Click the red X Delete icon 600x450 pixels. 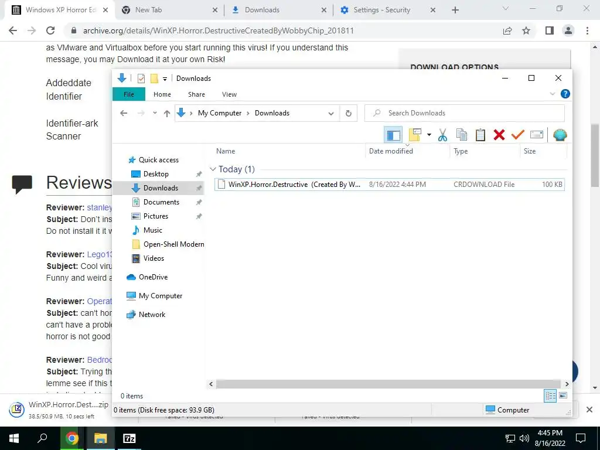[499, 135]
